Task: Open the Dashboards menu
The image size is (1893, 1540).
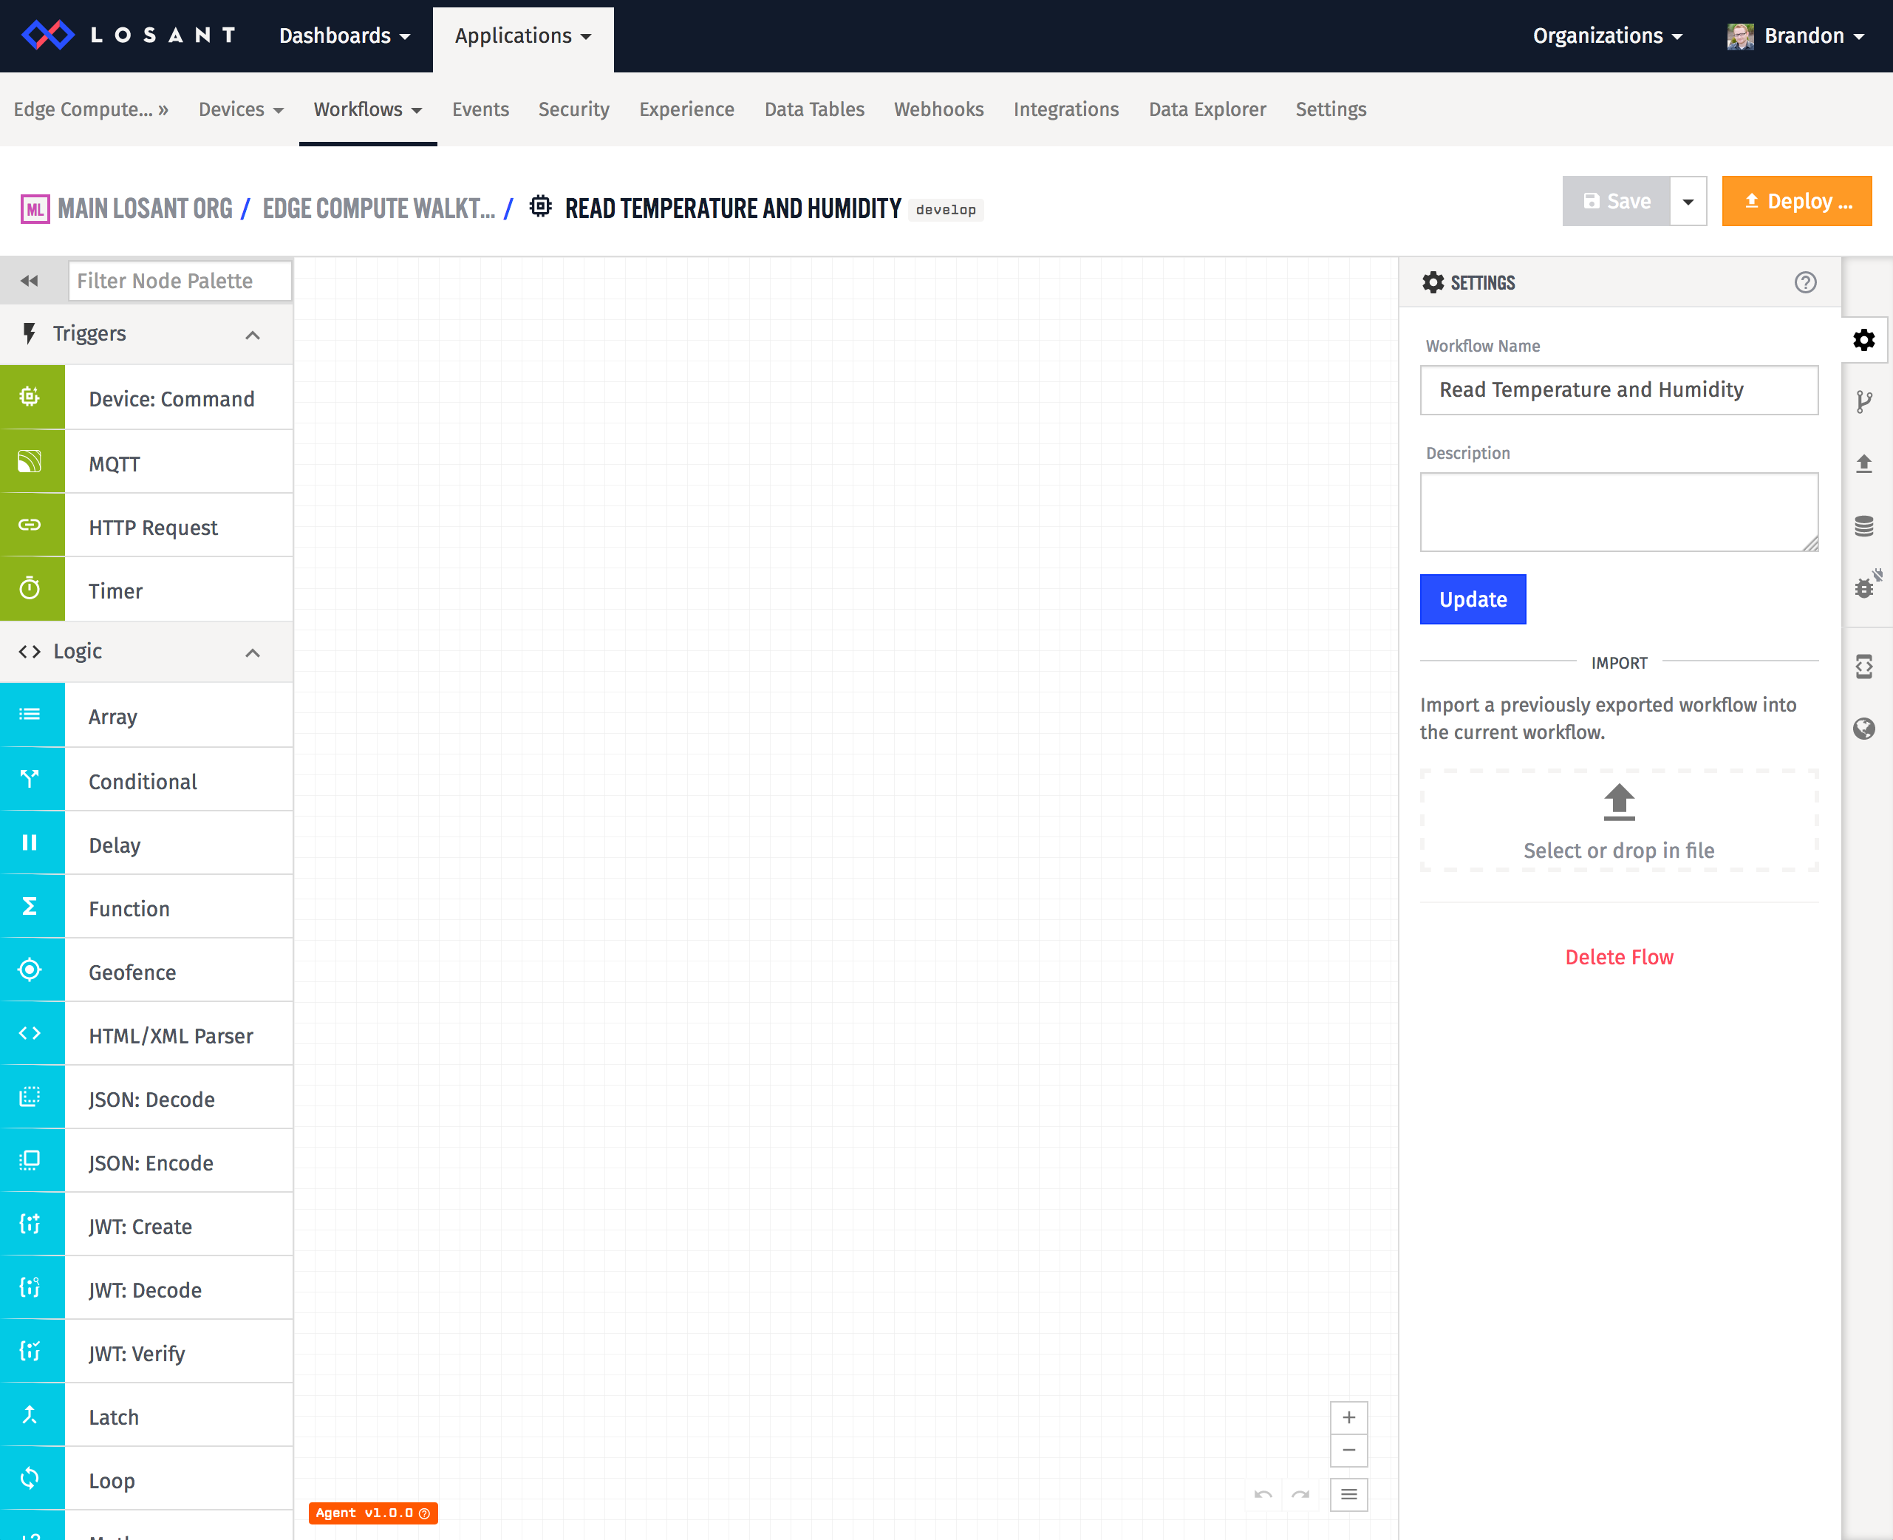Action: coord(341,36)
